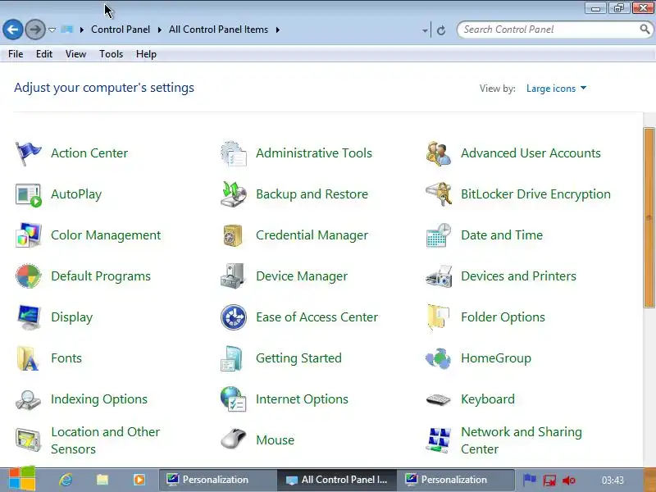Click the BitLocker Drive Encryption icon
656x492 pixels.
pyautogui.click(x=439, y=194)
